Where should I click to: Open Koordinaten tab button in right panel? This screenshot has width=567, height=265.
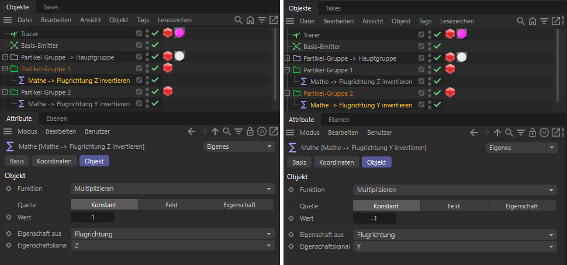[x=336, y=162]
